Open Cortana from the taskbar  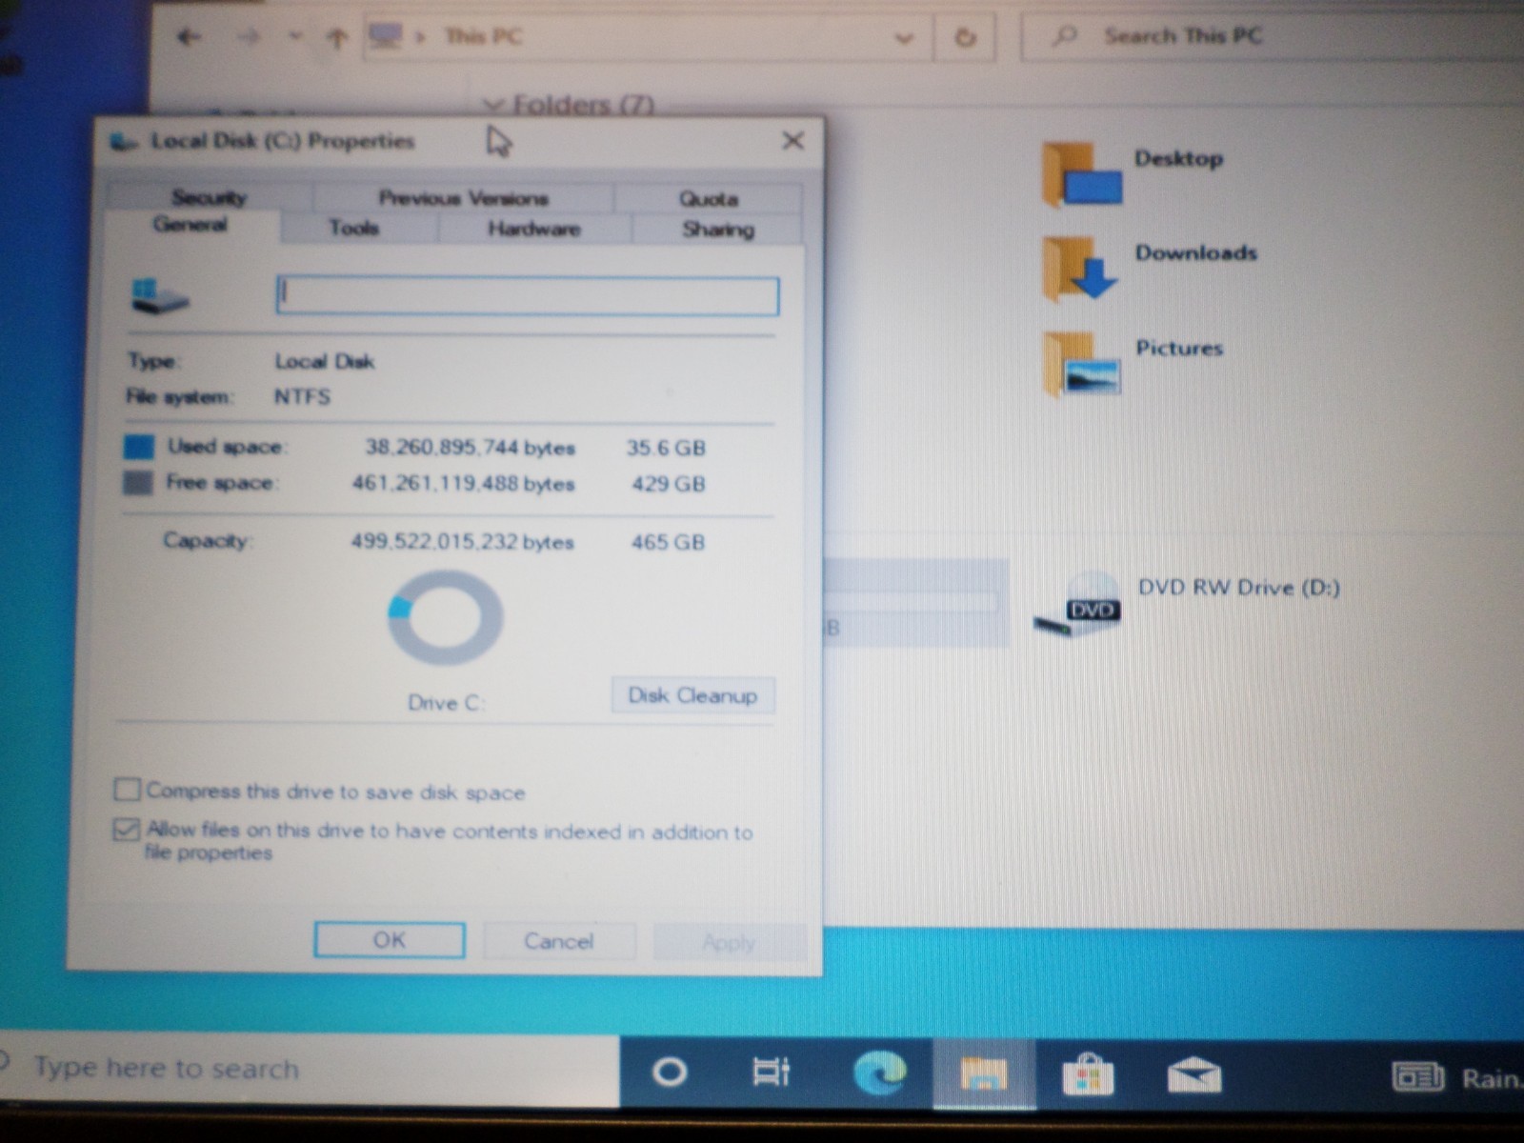point(670,1073)
